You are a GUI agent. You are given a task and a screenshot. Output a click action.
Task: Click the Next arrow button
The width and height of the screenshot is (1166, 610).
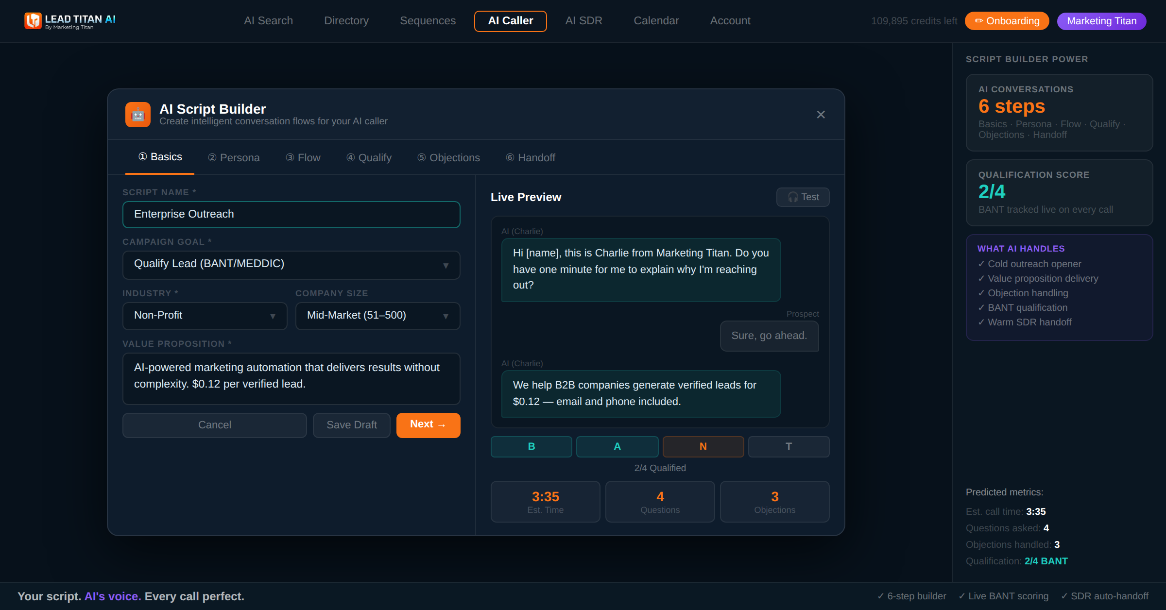click(428, 425)
